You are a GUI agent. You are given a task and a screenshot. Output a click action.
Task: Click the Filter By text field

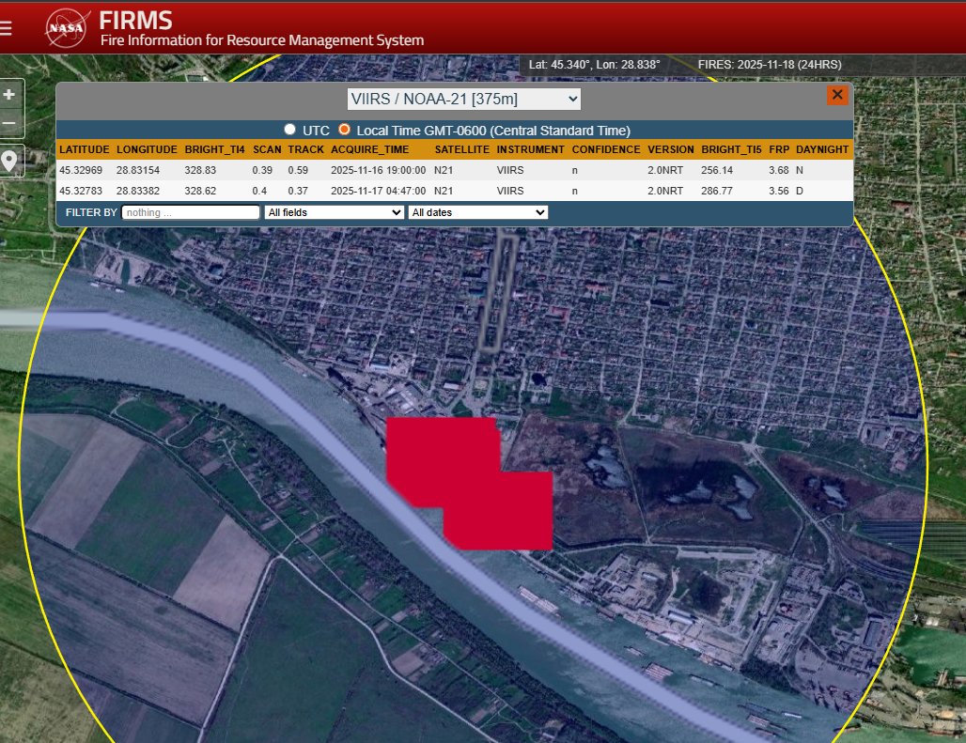(191, 212)
